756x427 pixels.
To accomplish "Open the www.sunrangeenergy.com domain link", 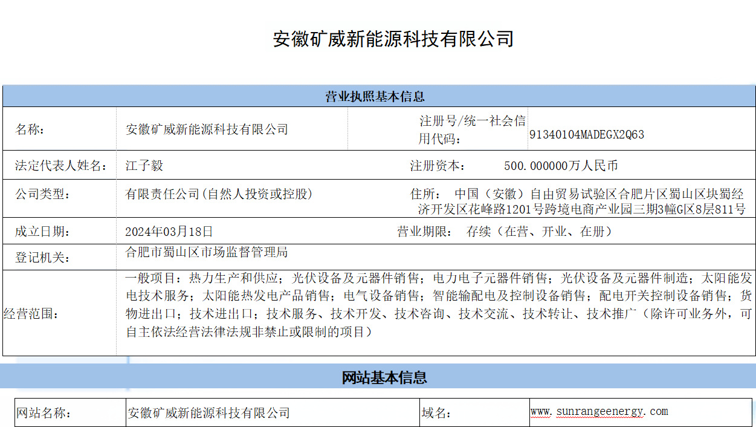I will [599, 412].
